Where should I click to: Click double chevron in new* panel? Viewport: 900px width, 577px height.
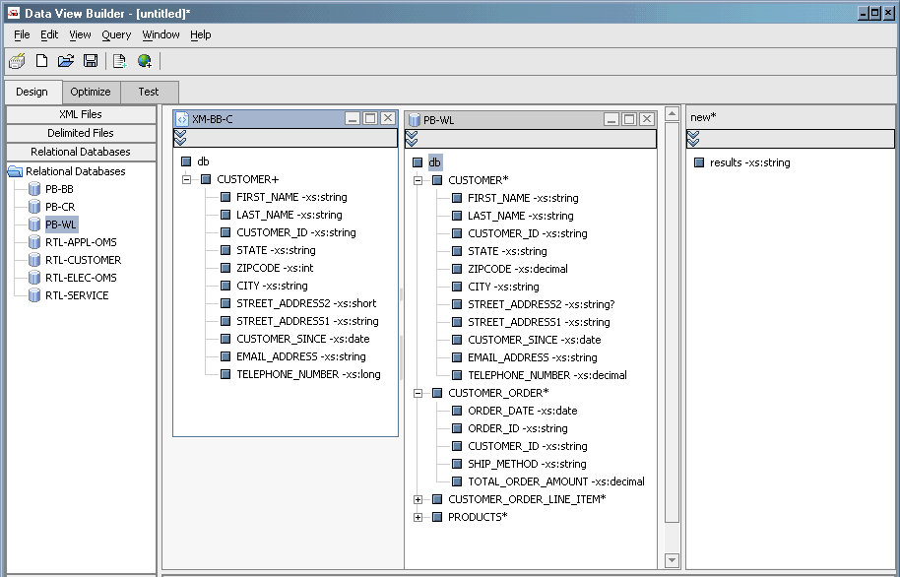tap(693, 139)
